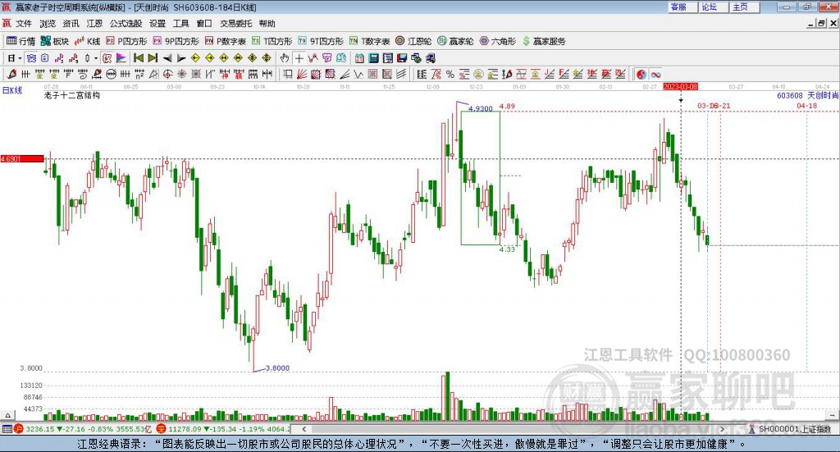Open the calendar icon
Viewport: 840px width, 452px height.
coord(359,58)
